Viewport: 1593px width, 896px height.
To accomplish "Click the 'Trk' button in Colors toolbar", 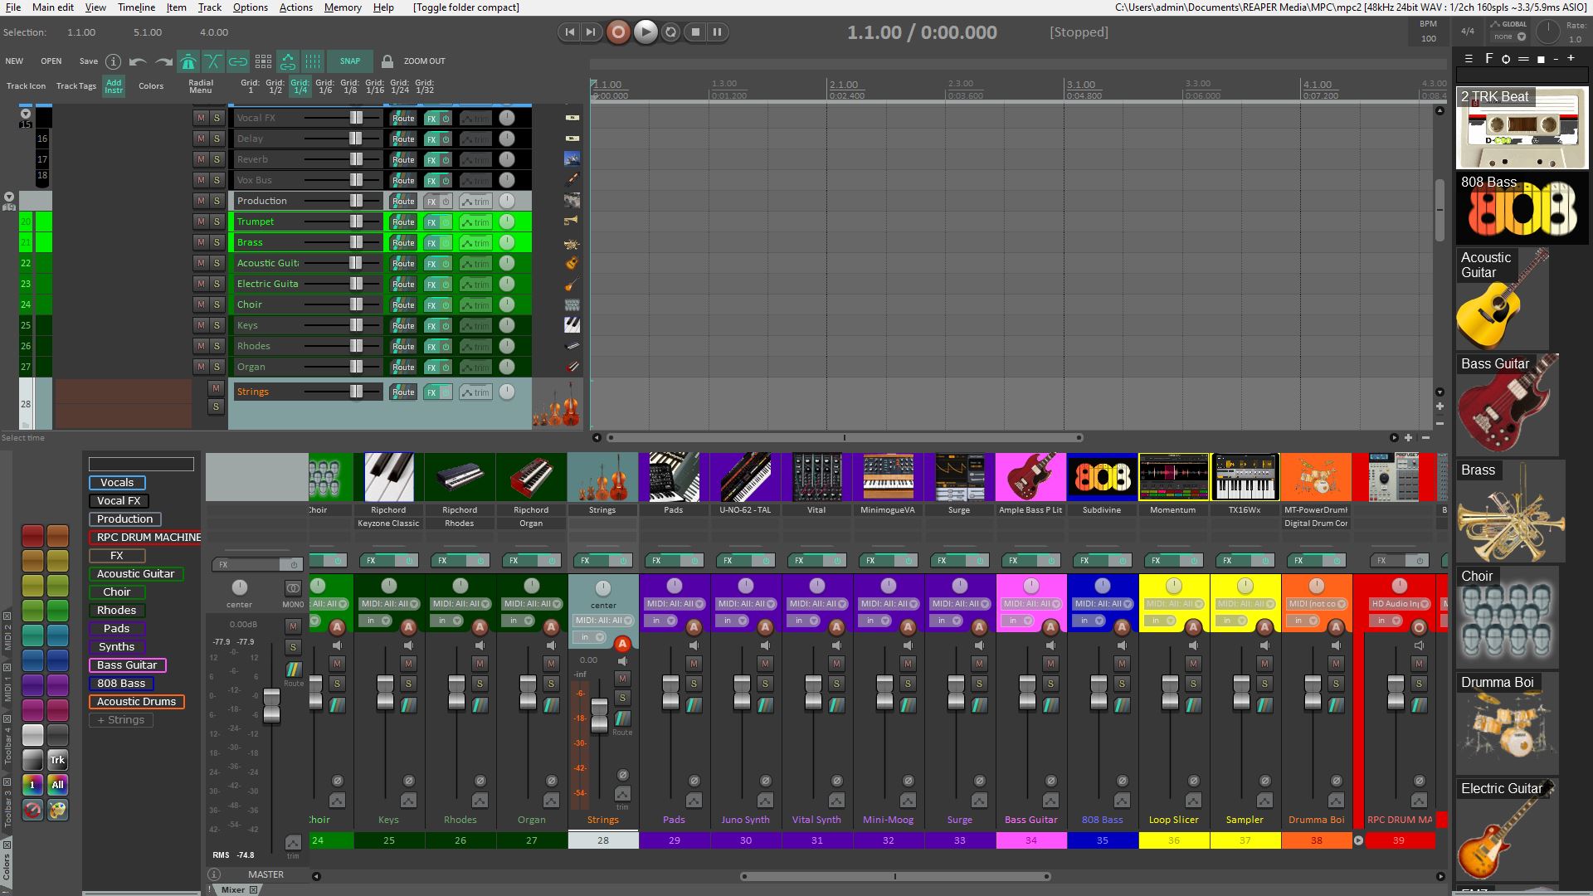I will click(57, 760).
